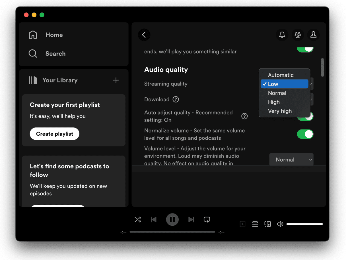Select Very high streaming quality option
The width and height of the screenshot is (346, 260).
(x=280, y=111)
